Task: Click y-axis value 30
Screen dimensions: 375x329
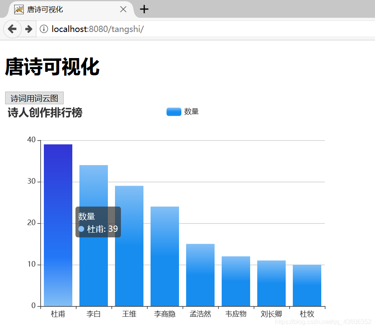Action: point(31,181)
